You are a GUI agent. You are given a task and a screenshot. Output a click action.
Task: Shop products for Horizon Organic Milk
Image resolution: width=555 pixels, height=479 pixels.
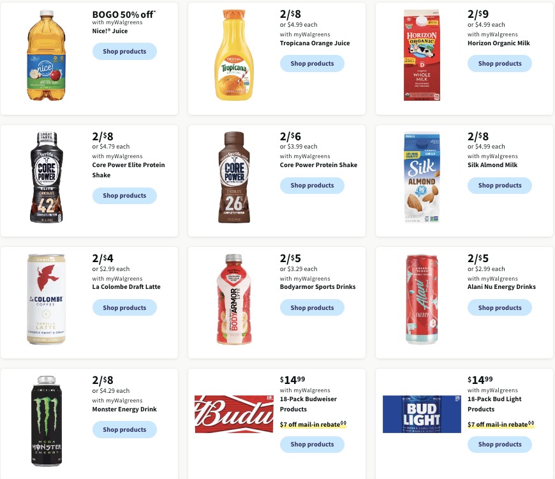coord(500,63)
